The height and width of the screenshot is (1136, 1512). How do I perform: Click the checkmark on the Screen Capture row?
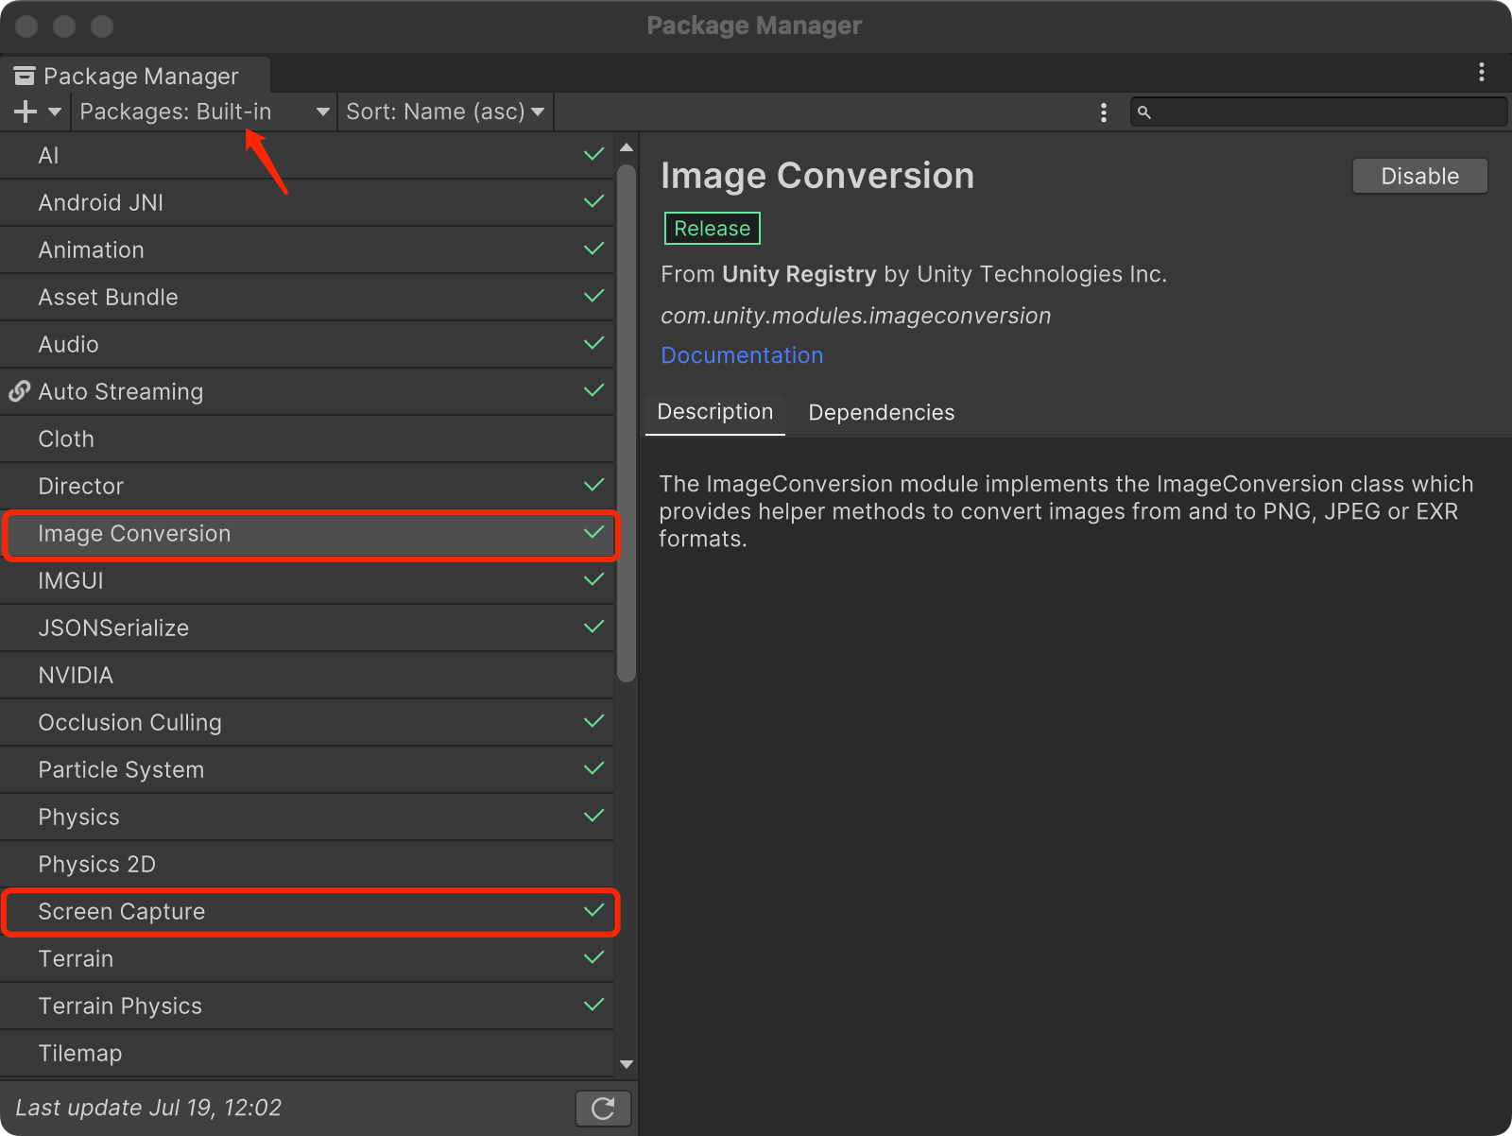click(x=593, y=911)
